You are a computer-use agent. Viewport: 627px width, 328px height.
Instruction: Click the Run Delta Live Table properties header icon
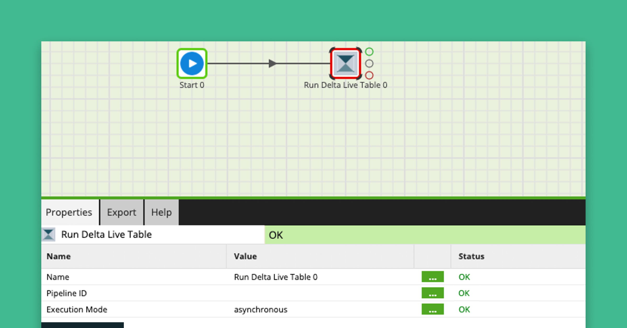49,235
